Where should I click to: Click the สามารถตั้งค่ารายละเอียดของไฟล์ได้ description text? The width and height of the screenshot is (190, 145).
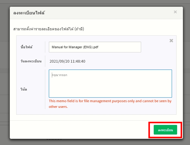point(48,29)
